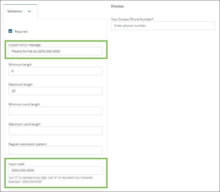The width and height of the screenshot is (220, 192).
Task: Expand the Validation dropdown chevron
Action: [29, 11]
